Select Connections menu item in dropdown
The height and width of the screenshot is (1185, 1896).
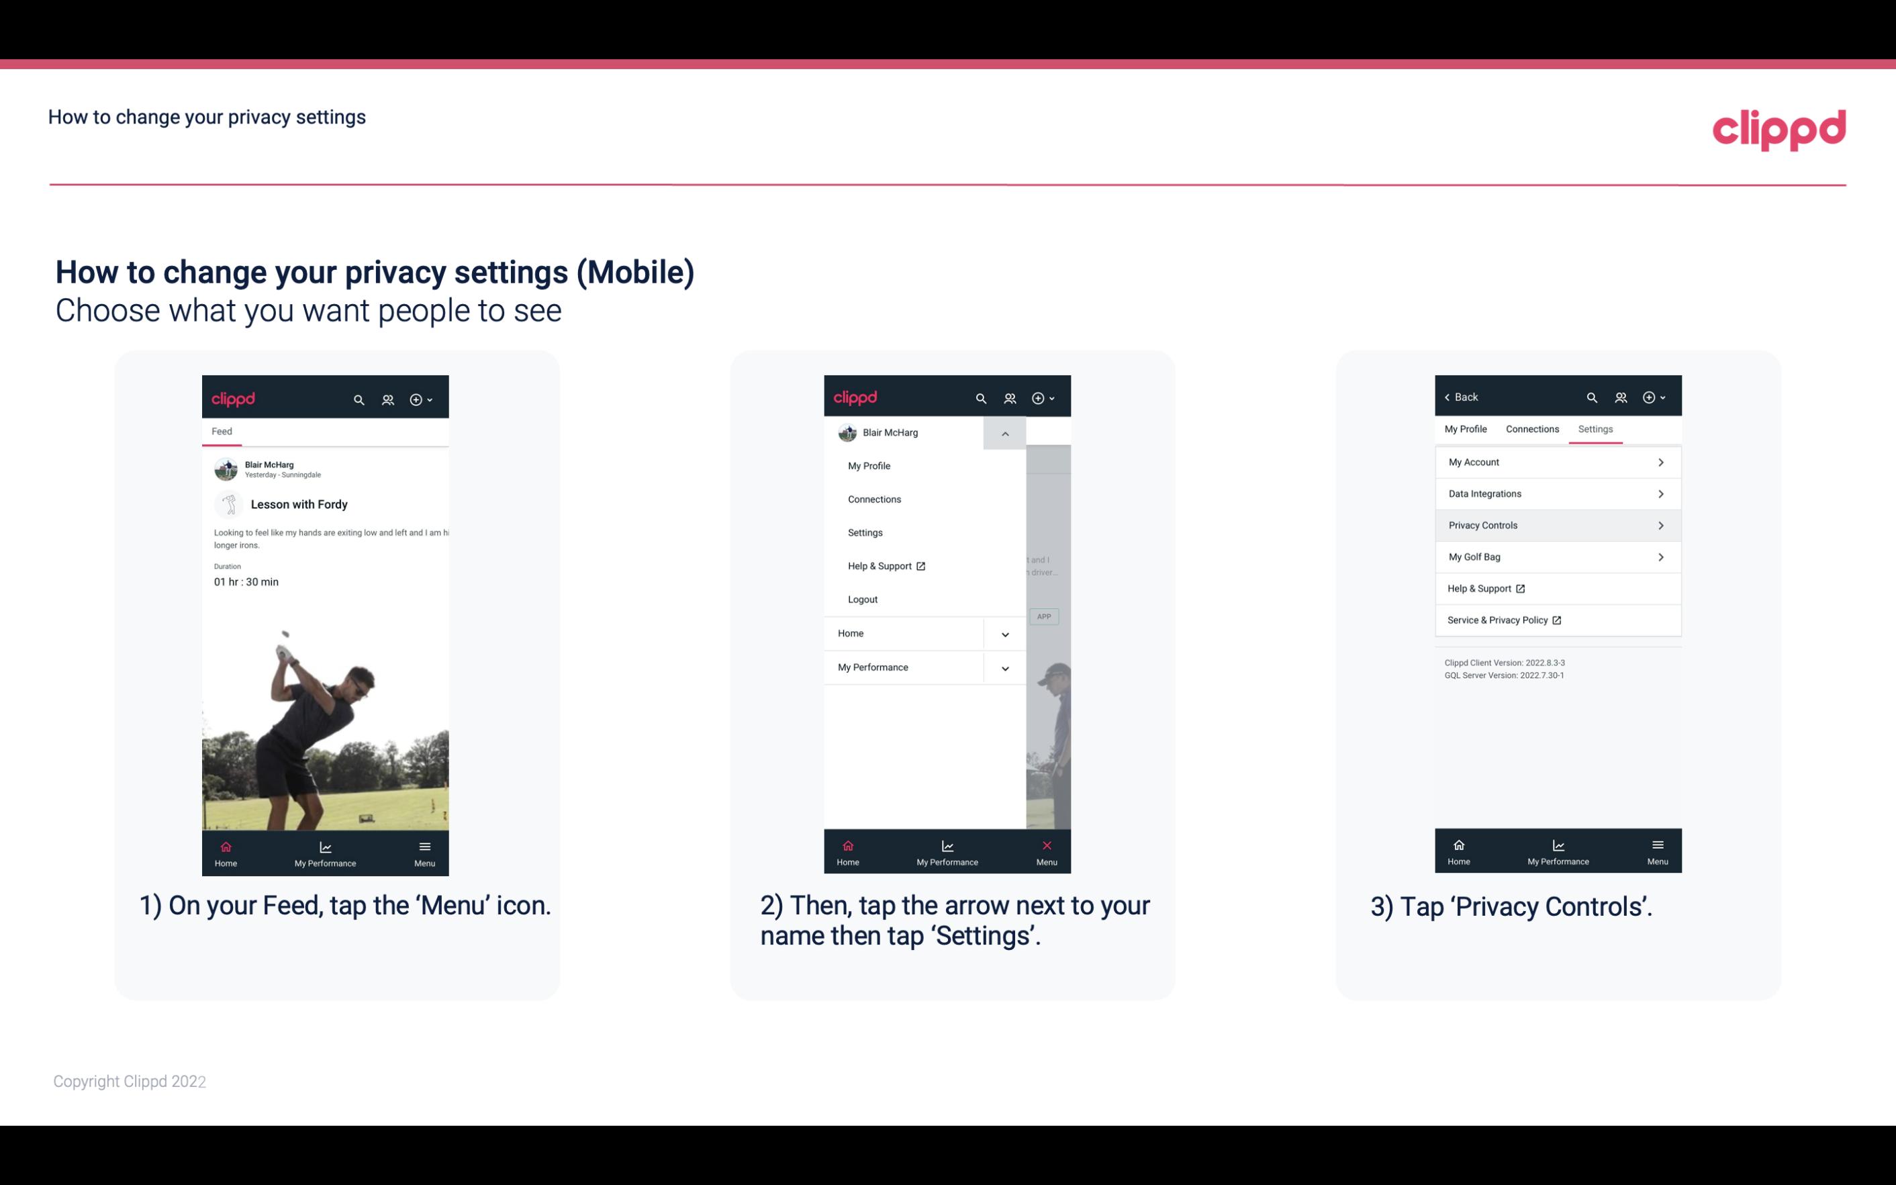pos(873,498)
